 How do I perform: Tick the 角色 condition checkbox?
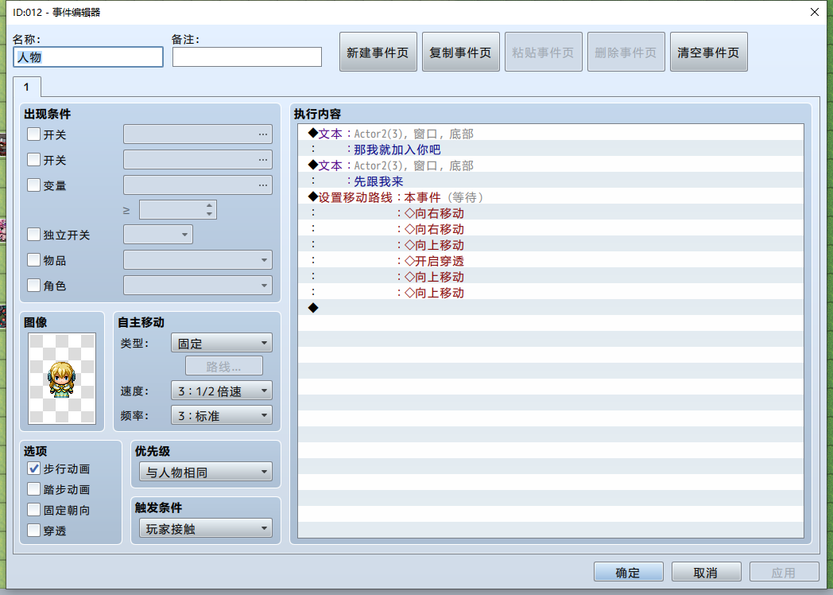[x=33, y=286]
